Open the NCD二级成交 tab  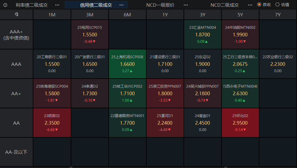224,5
